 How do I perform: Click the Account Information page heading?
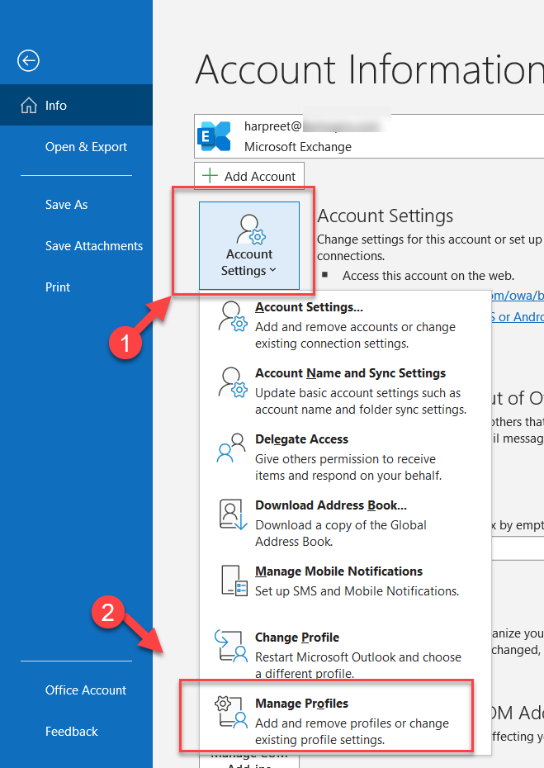369,69
